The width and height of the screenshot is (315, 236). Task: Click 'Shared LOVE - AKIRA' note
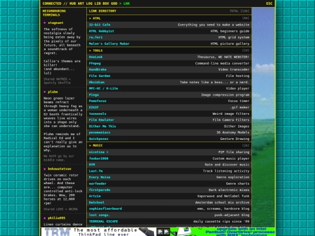(x=61, y=209)
